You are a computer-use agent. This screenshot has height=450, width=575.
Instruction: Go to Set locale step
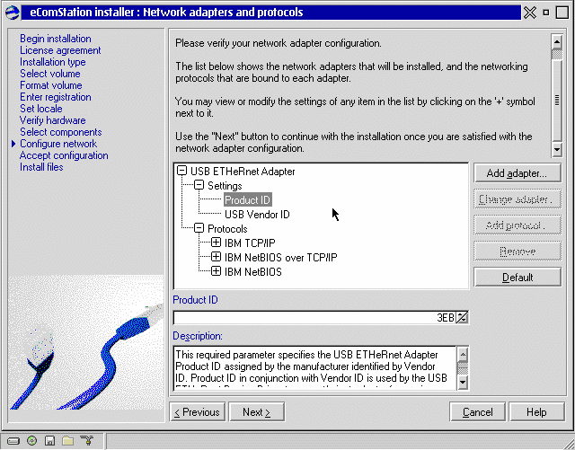coord(41,109)
